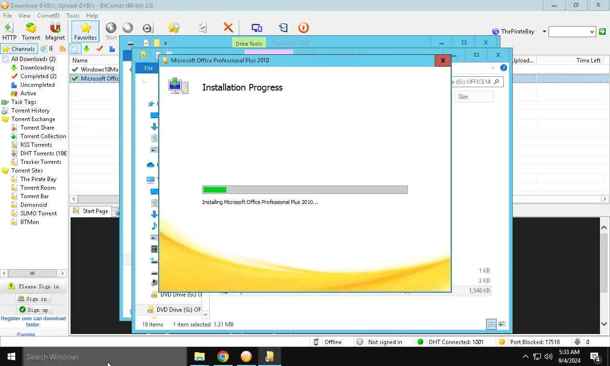Click the Sign in button
This screenshot has width=610, height=366.
click(33, 299)
